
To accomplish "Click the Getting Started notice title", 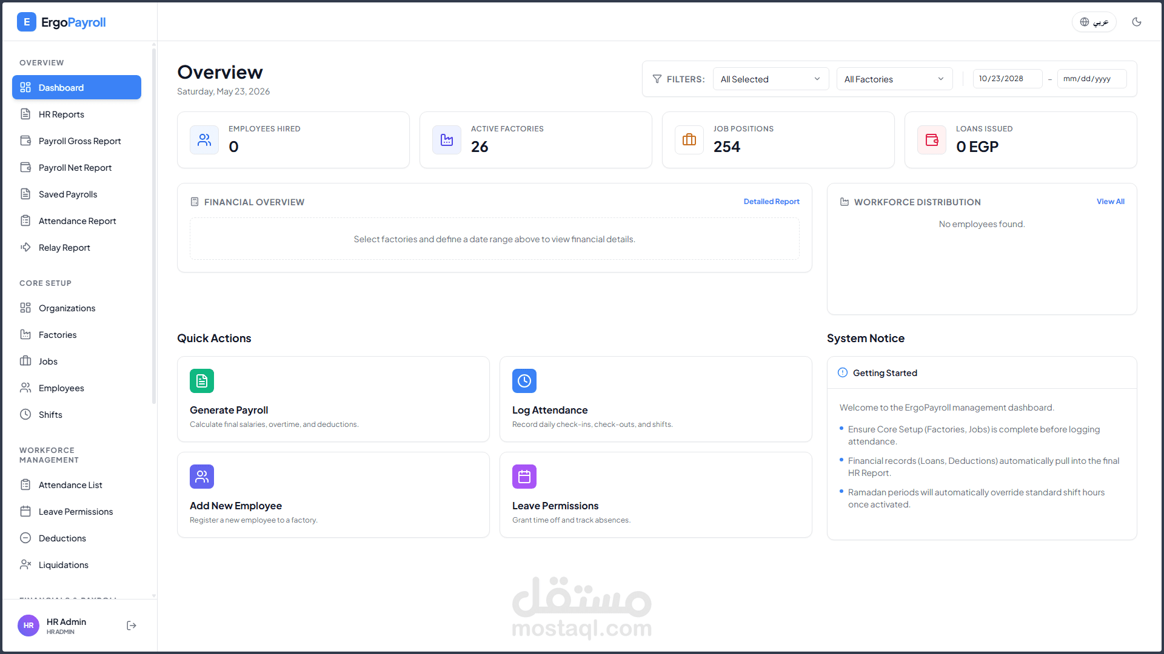I will click(885, 373).
